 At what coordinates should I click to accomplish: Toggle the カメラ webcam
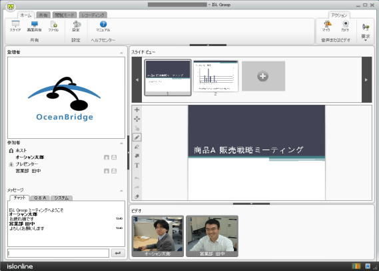pyautogui.click(x=345, y=26)
